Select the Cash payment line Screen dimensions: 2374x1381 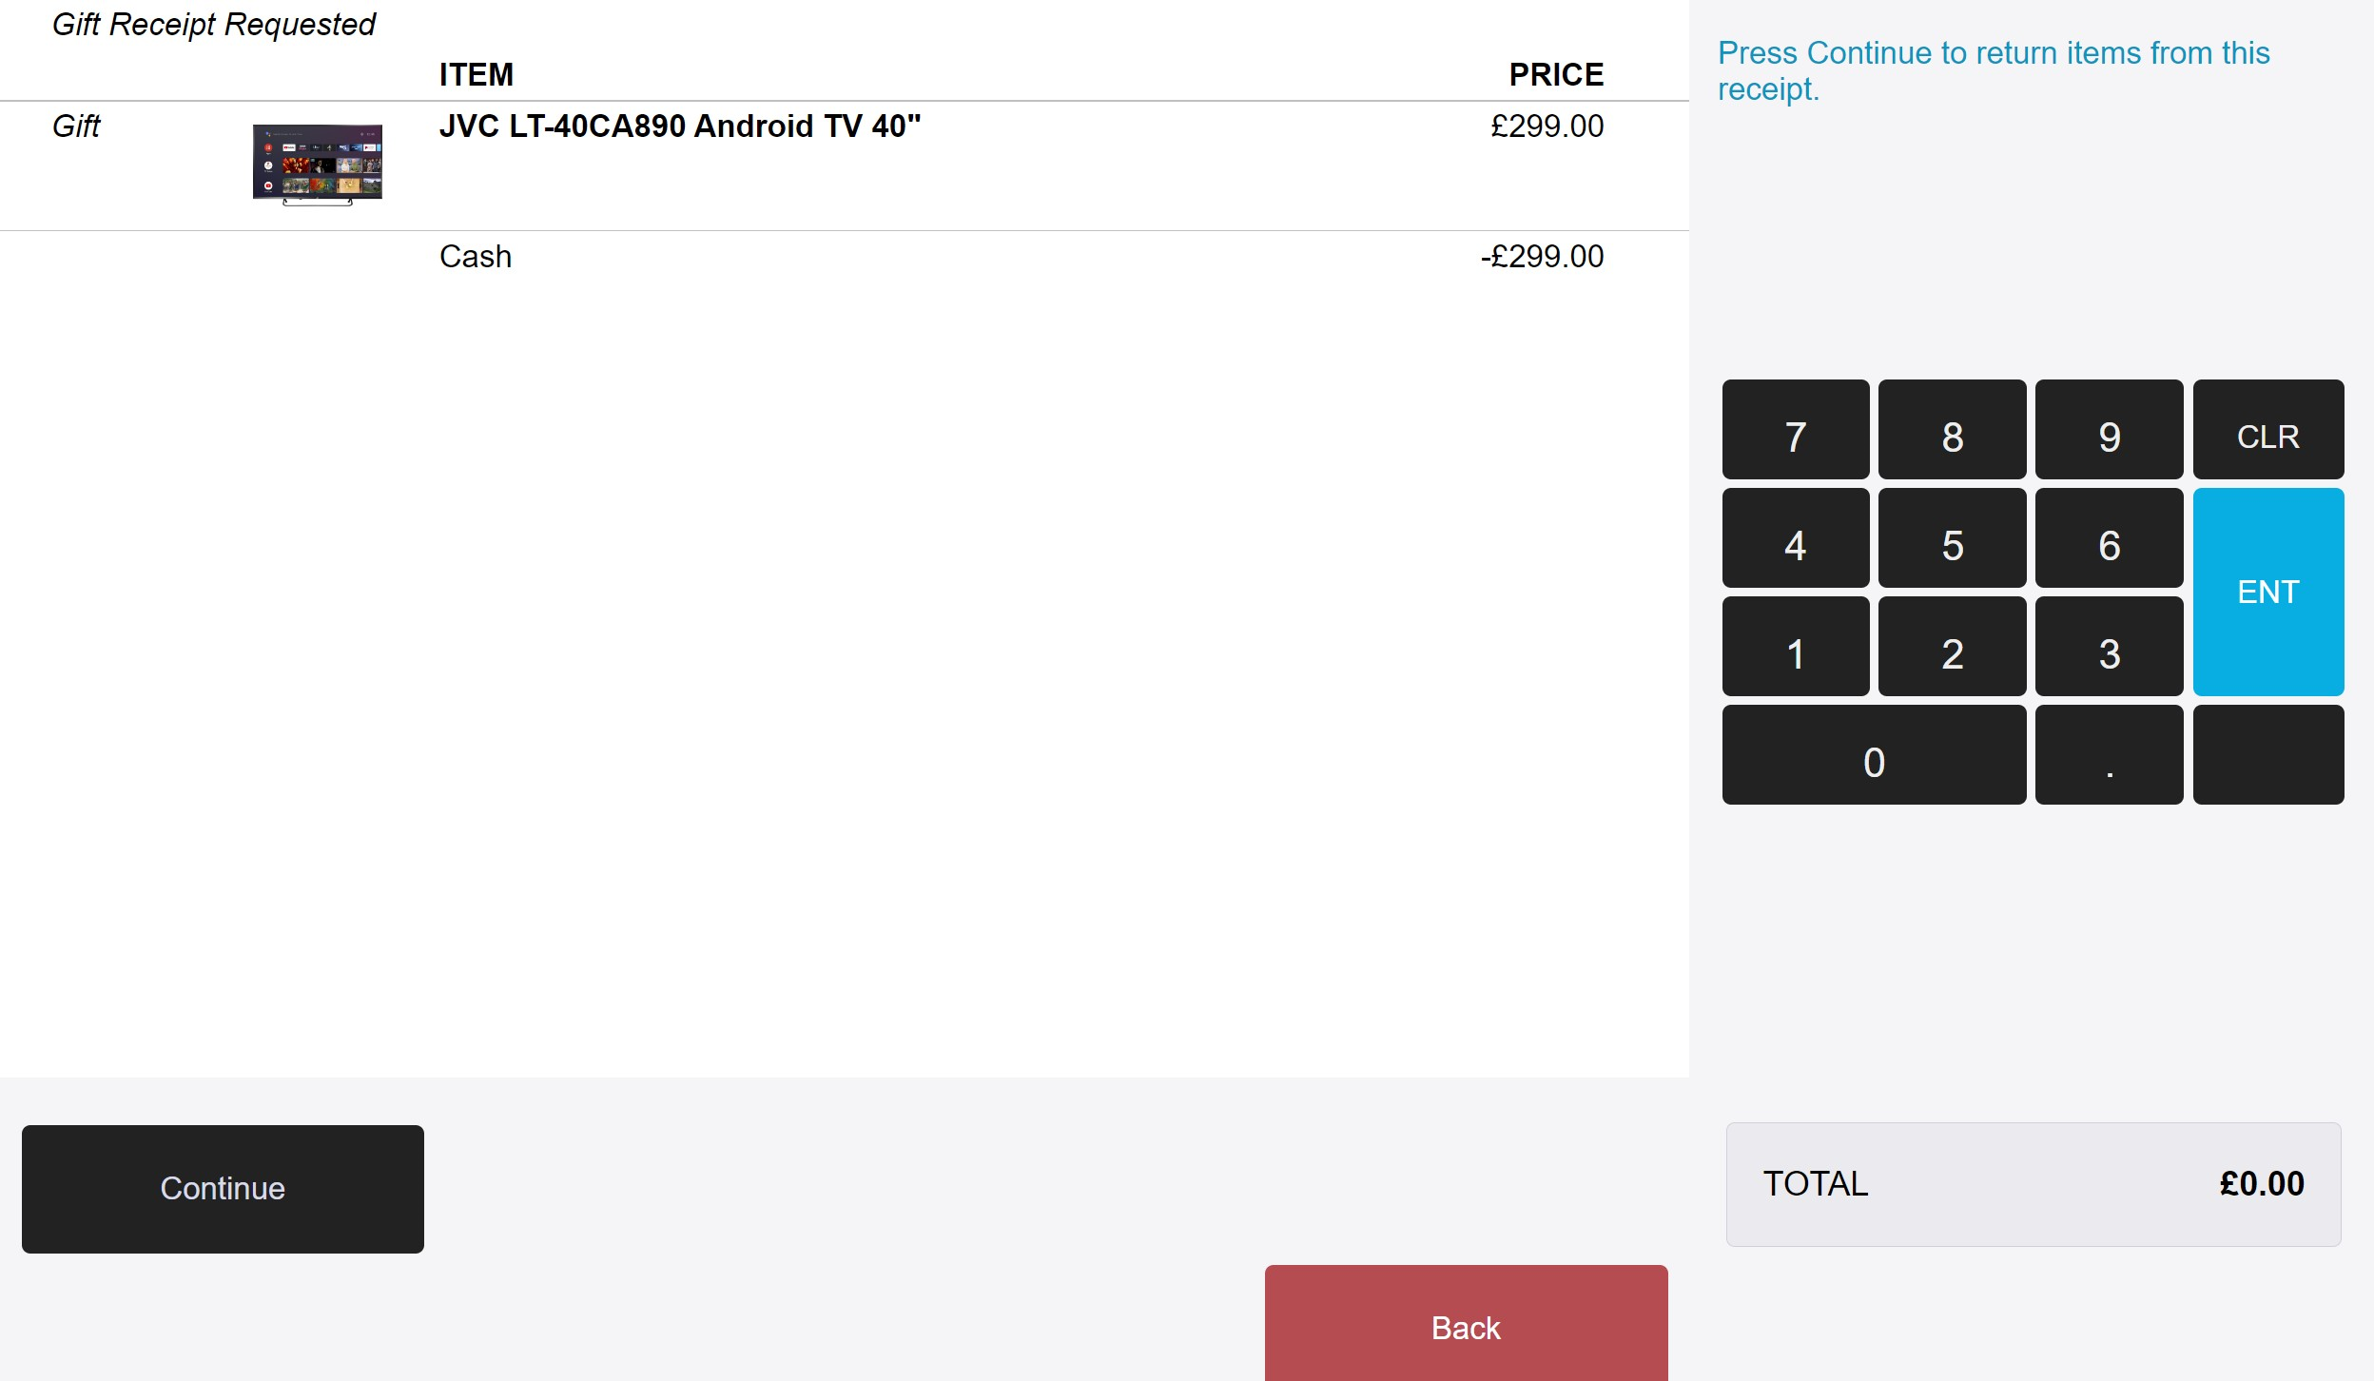click(x=476, y=257)
